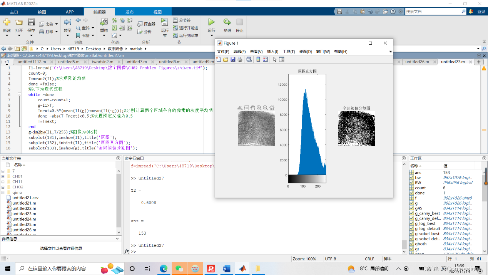
Task: Click the up-one-folder icon in address bar
Action: pyautogui.click(x=17, y=49)
